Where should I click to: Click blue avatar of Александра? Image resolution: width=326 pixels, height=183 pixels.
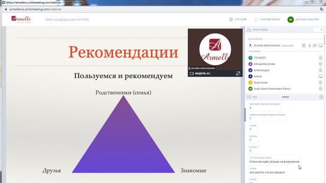coord(250,70)
